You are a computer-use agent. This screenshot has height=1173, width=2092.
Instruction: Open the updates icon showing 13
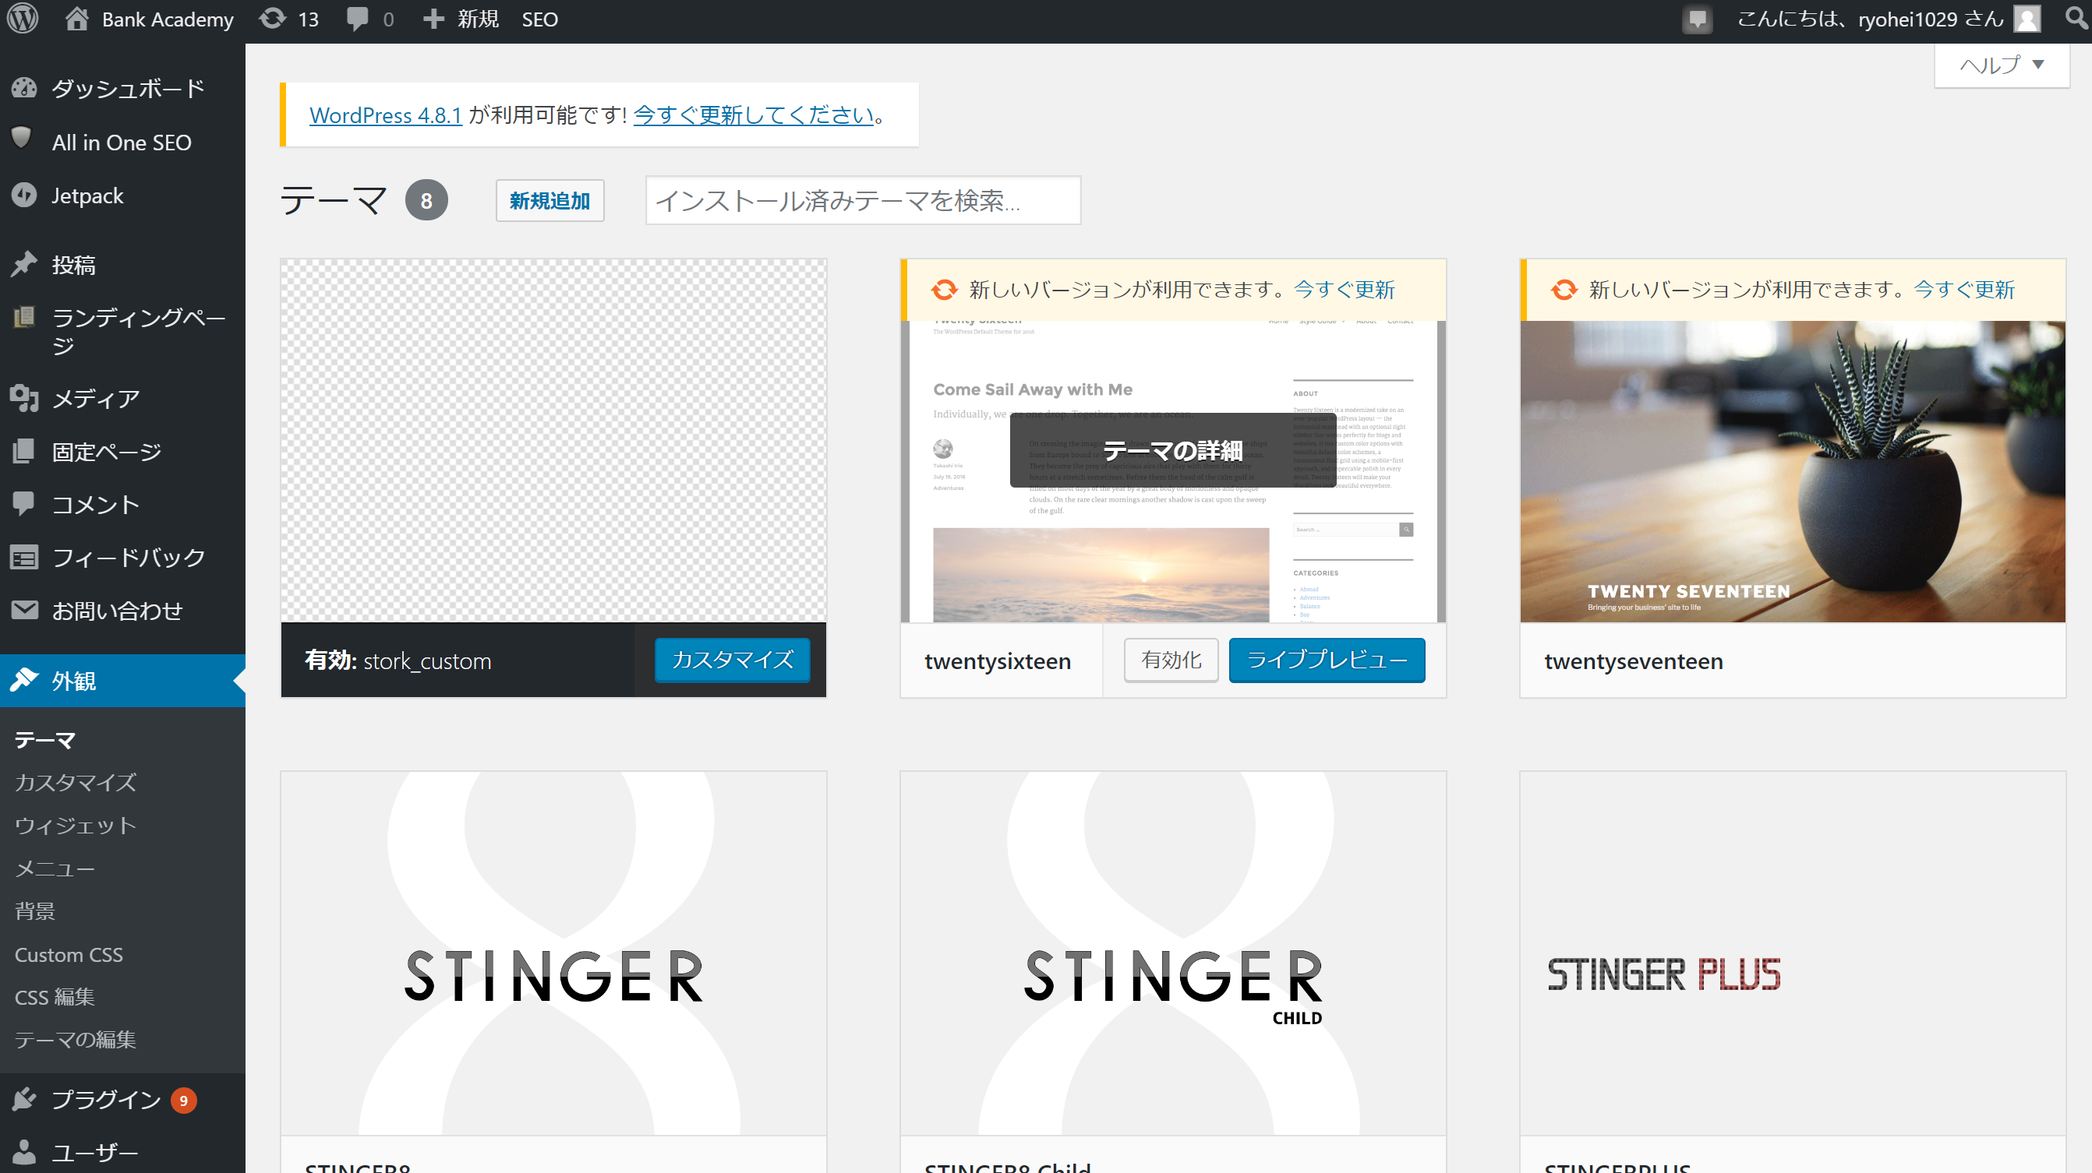click(273, 19)
